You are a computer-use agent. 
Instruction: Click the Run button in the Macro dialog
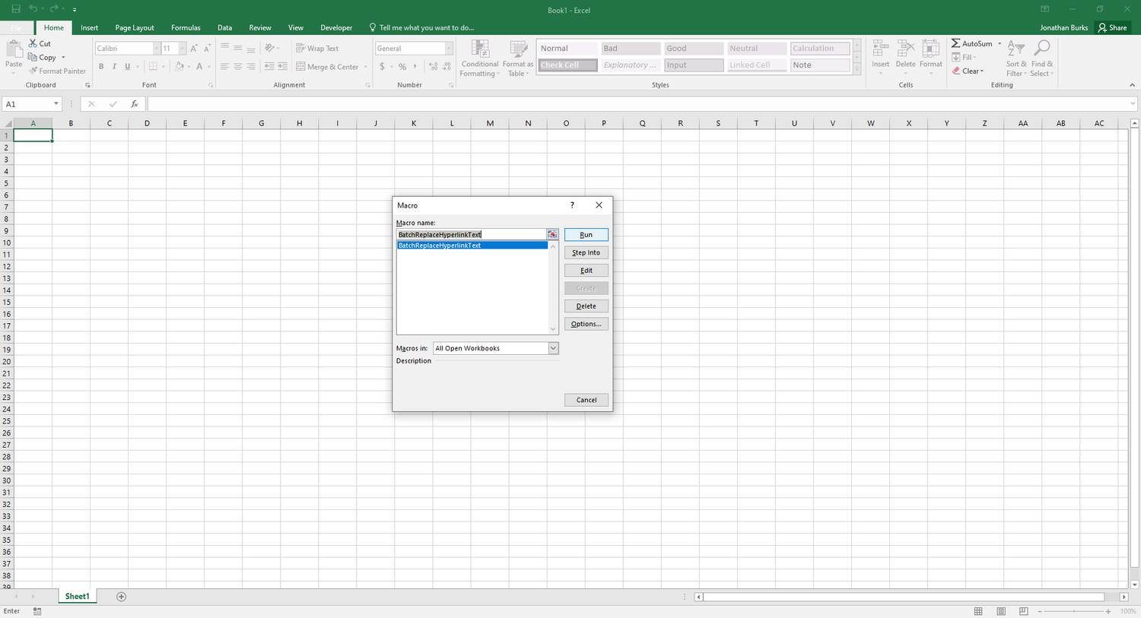pyautogui.click(x=586, y=235)
